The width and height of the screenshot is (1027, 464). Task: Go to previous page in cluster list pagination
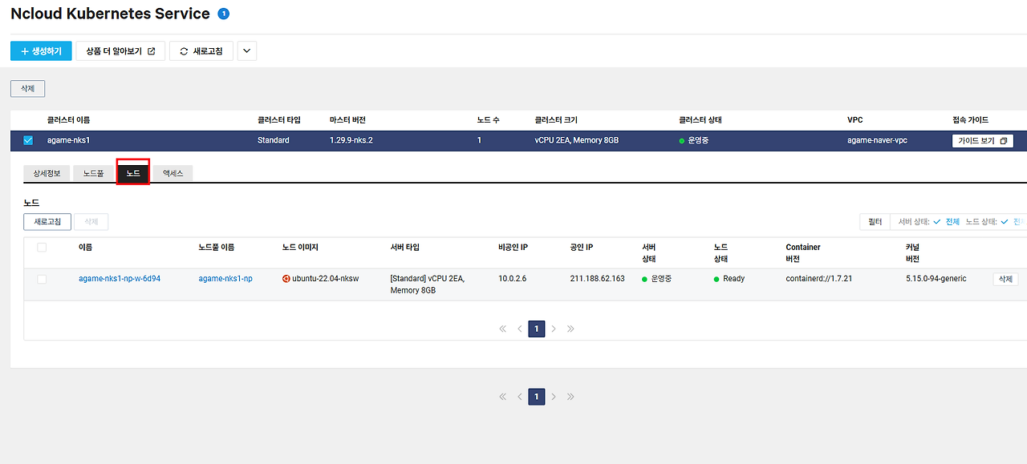pos(520,397)
